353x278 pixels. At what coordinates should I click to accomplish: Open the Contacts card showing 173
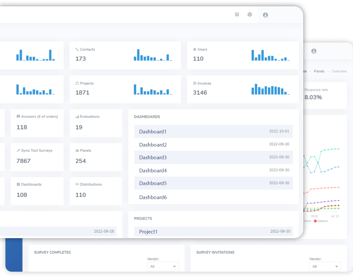point(125,55)
